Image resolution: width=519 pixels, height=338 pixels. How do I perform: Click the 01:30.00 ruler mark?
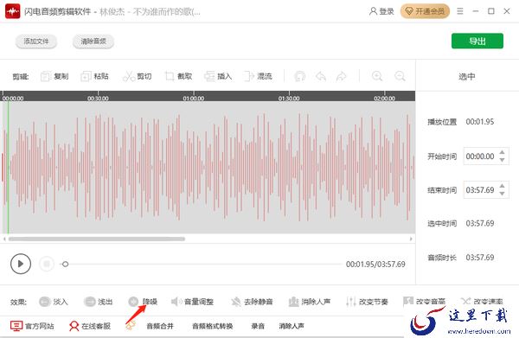coord(289,99)
